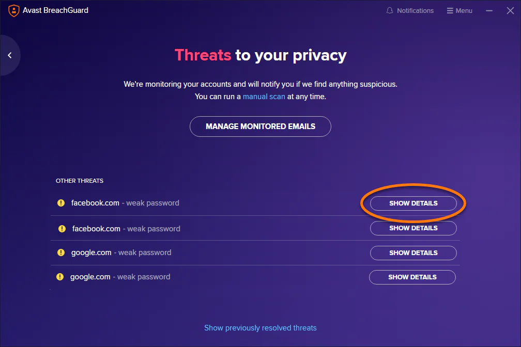This screenshot has width=521, height=347.
Task: Show details for last google.com weak password
Action: click(412, 277)
